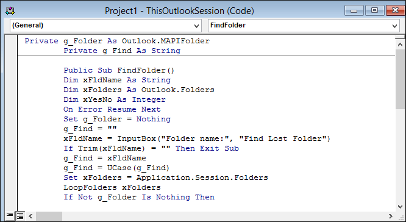Click horizontal scrollbar left arrow
Screen dimensions: 406x222
point(30,216)
